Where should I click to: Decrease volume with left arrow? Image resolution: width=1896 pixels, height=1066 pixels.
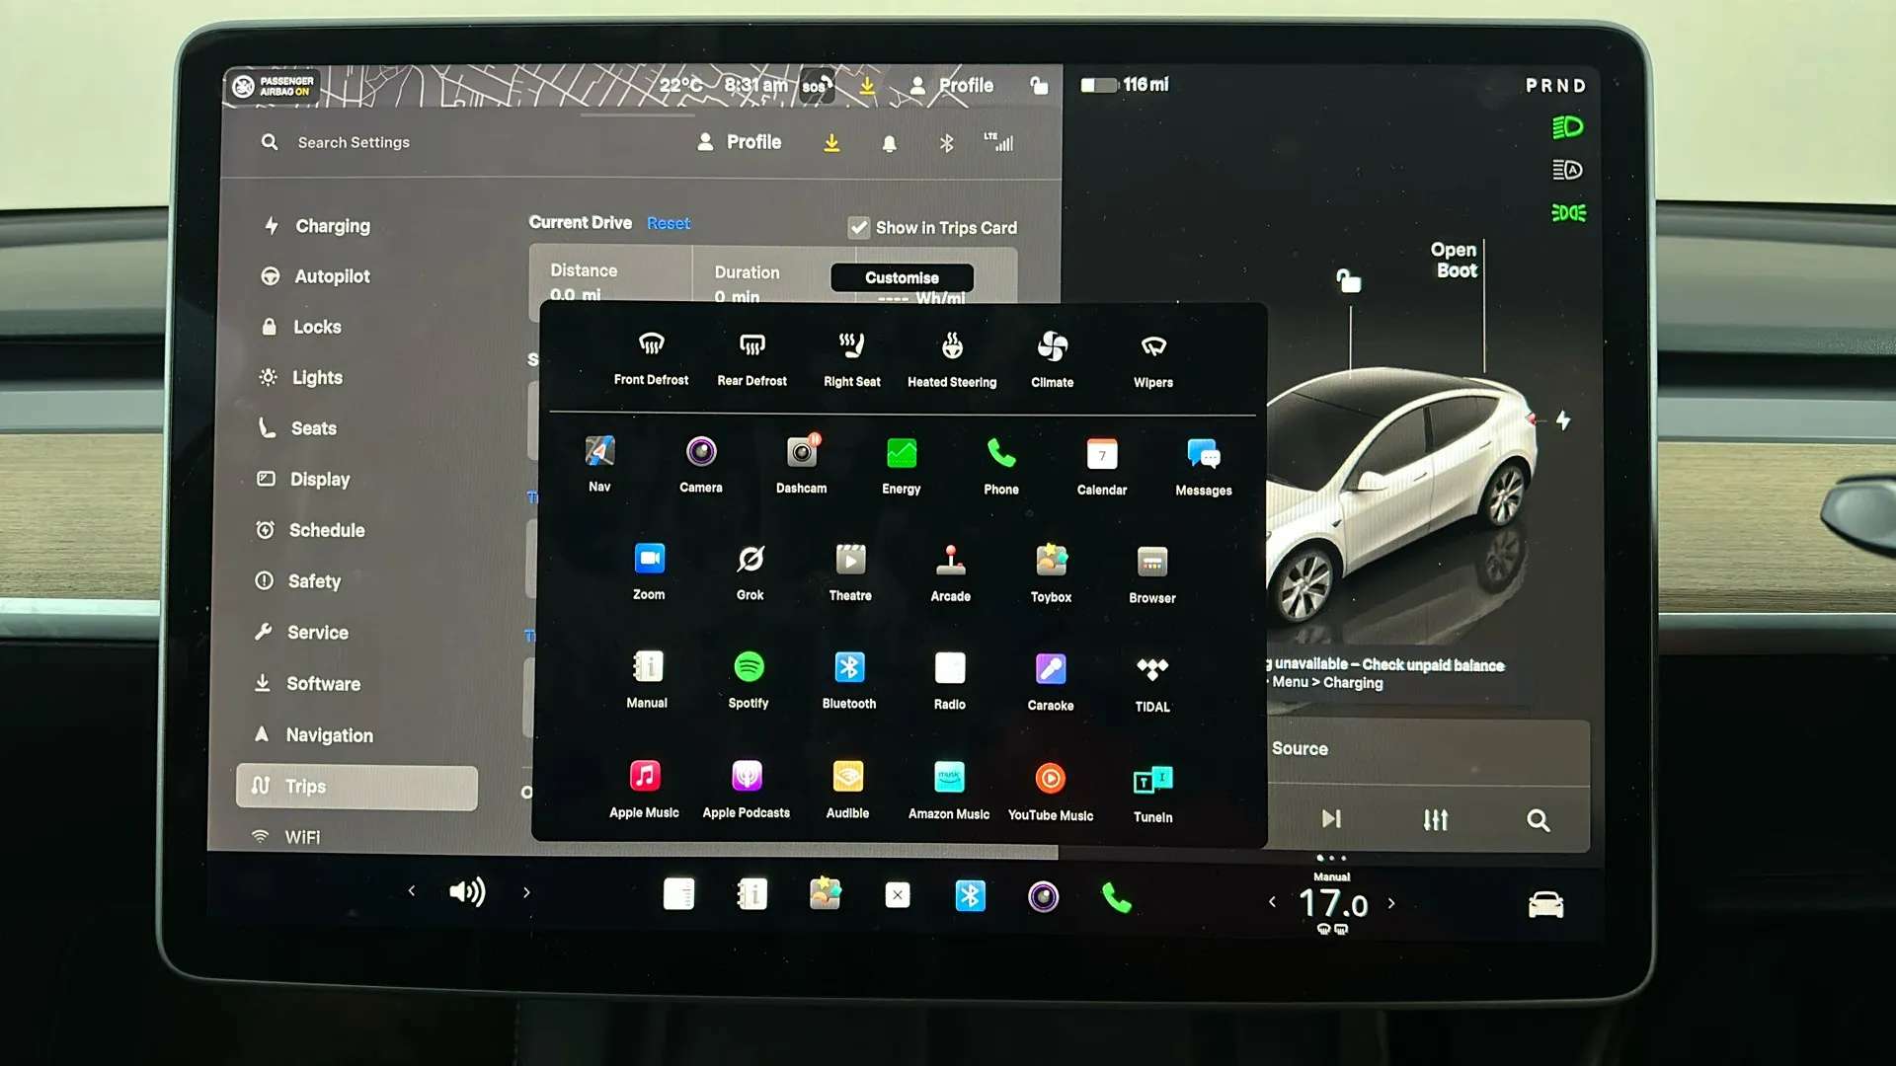pyautogui.click(x=412, y=891)
